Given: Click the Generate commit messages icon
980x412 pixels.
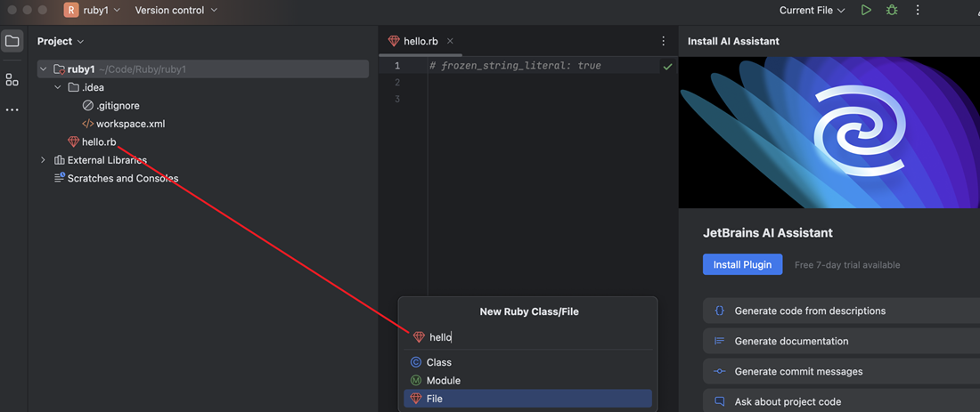Looking at the screenshot, I should click(x=719, y=371).
